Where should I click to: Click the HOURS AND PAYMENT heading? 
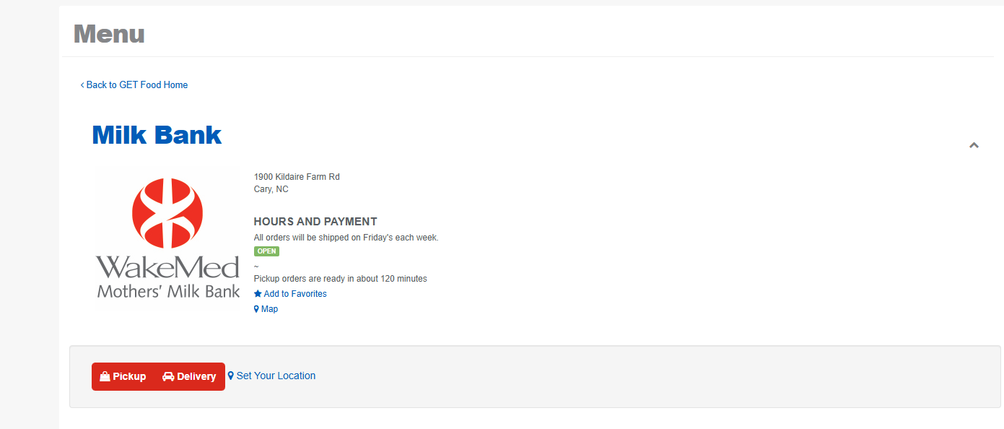(315, 222)
